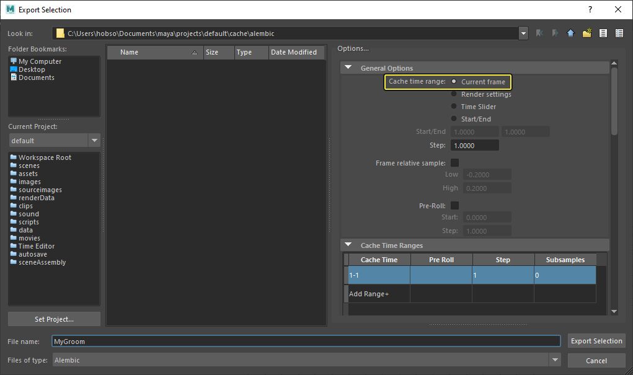Screen dimensions: 633x375
Task: Open the Current Project dropdown
Action: (x=94, y=140)
